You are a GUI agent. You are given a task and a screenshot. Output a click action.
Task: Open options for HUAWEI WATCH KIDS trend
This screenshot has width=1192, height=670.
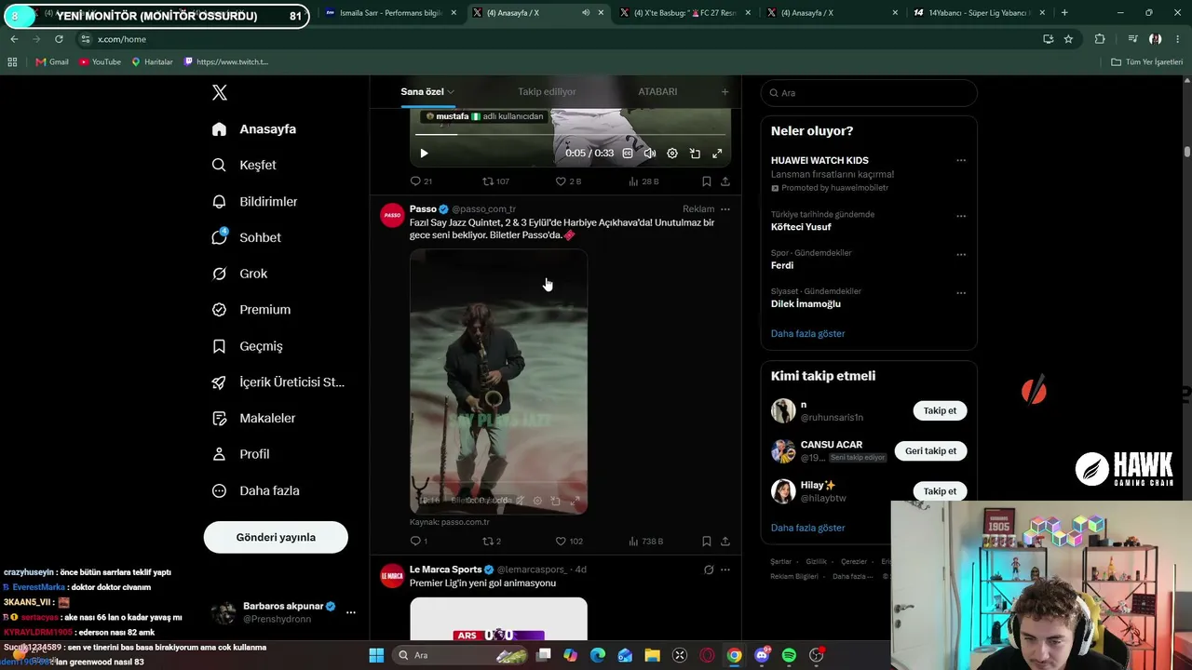point(961,160)
